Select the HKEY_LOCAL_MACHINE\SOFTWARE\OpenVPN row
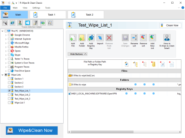The height and width of the screenshot is (138, 185). pos(124,93)
